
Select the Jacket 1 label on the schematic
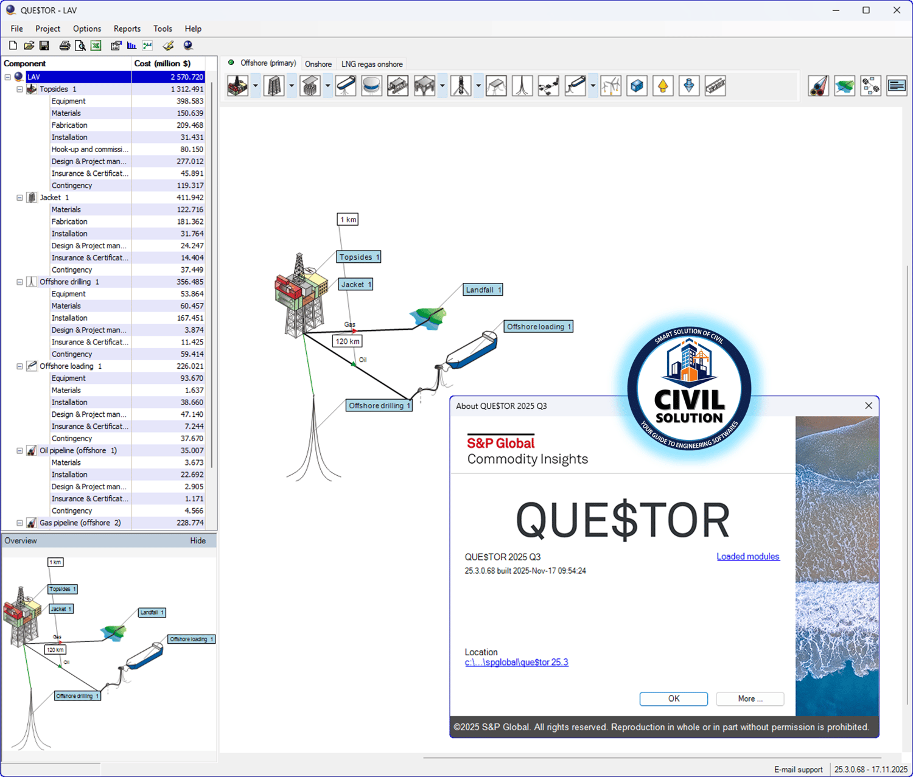click(x=356, y=284)
